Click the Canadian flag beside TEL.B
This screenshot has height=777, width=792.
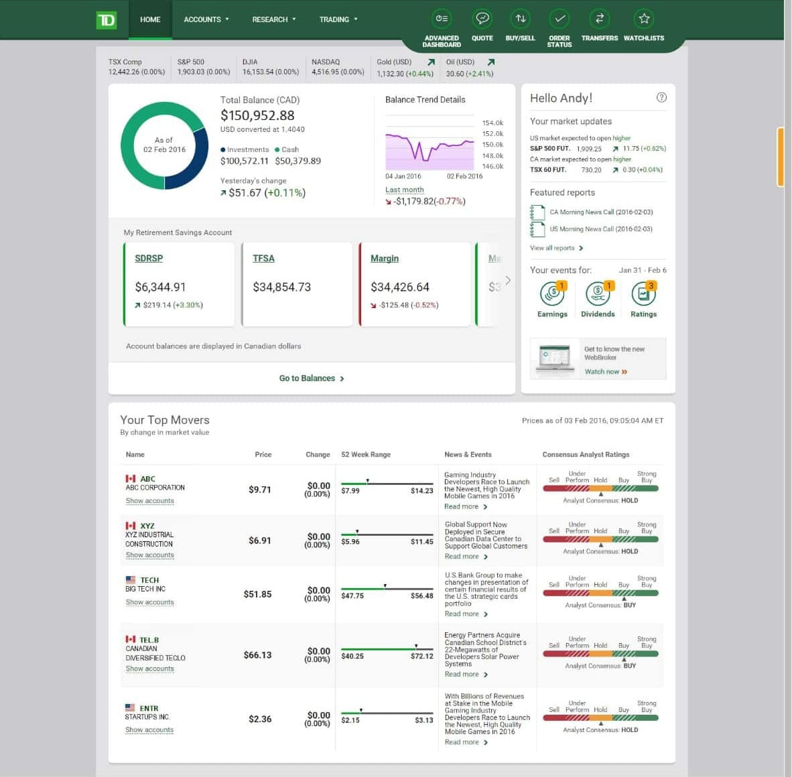click(130, 639)
